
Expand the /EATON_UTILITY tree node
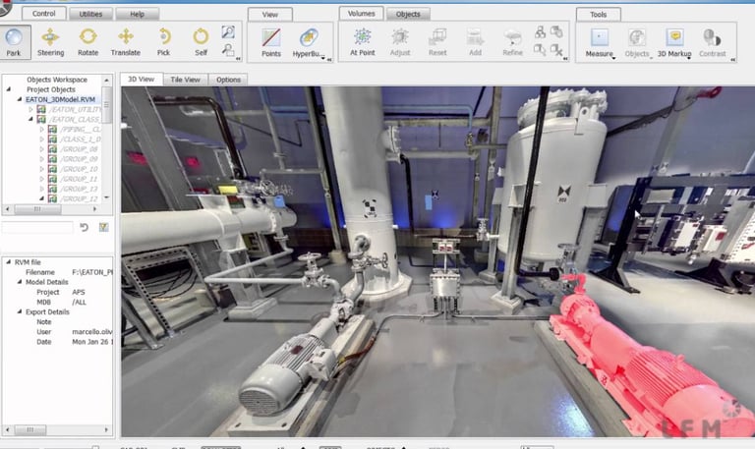coord(30,110)
